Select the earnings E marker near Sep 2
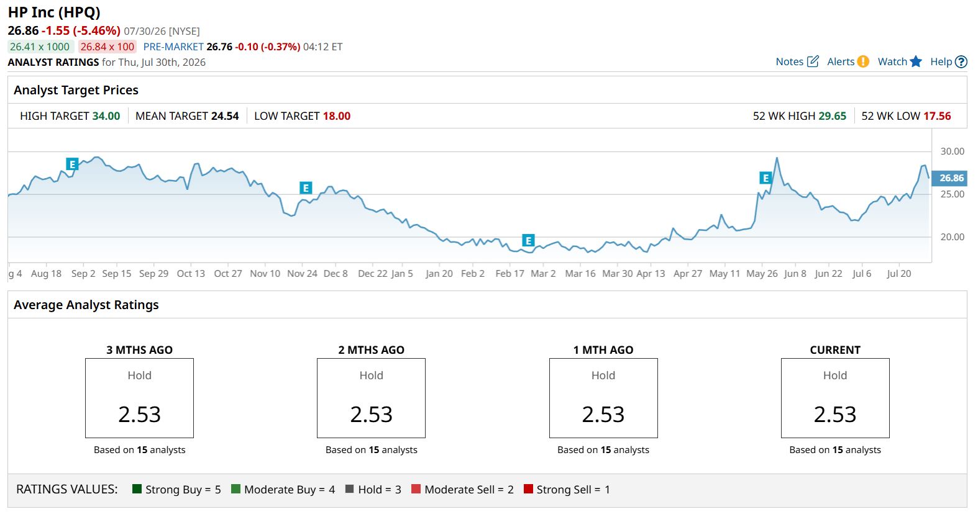 (x=72, y=164)
